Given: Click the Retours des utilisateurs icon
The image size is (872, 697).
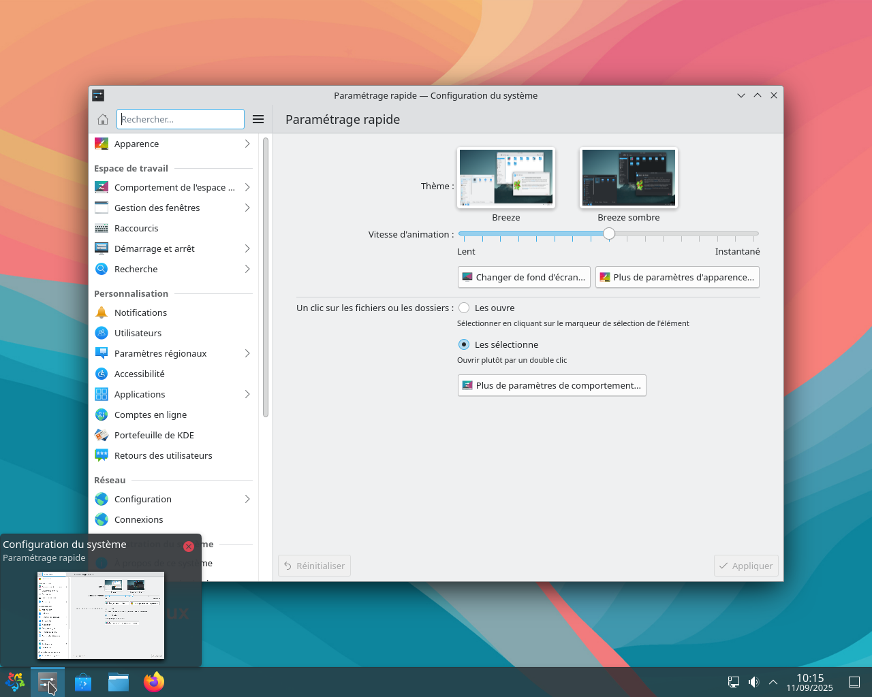Looking at the screenshot, I should pyautogui.click(x=102, y=455).
